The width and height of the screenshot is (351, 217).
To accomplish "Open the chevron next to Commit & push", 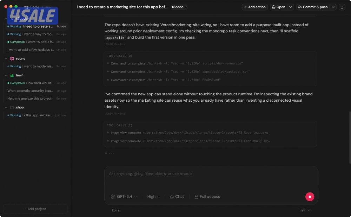I will (x=333, y=7).
